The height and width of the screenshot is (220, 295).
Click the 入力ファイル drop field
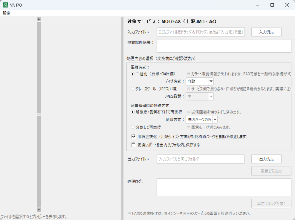[201, 32]
